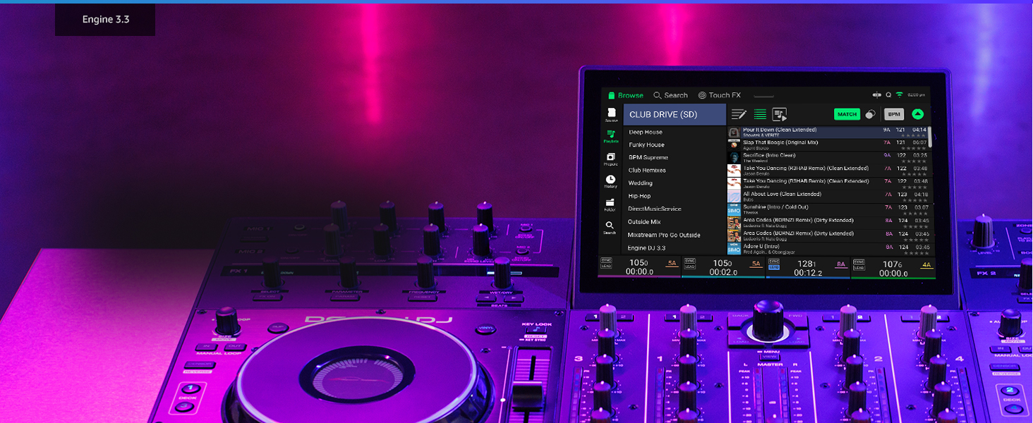Toggle the VINYL mode button

point(486,328)
